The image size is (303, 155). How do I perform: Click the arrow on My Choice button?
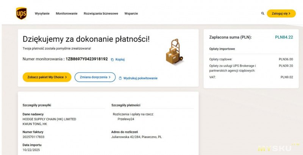[x=66, y=77]
